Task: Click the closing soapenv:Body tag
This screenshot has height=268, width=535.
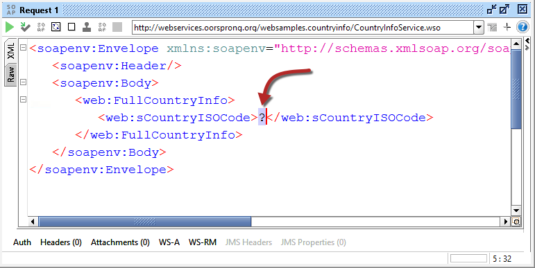Action: point(109,152)
